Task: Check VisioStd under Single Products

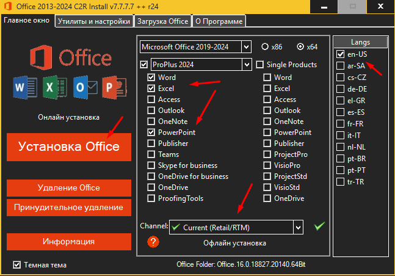Action: pyautogui.click(x=267, y=187)
